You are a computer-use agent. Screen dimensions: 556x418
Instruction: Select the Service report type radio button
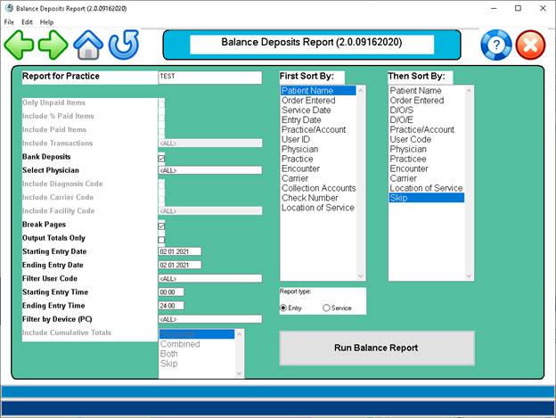pos(327,307)
